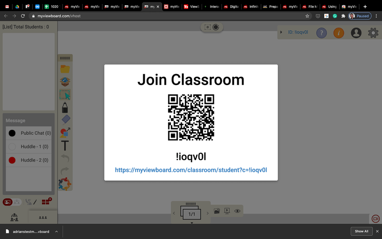The width and height of the screenshot is (382, 239).
Task: Expand the download item chevron
Action: pyautogui.click(x=56, y=231)
